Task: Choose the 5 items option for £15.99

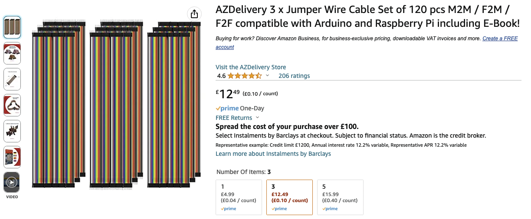Action: point(340,197)
